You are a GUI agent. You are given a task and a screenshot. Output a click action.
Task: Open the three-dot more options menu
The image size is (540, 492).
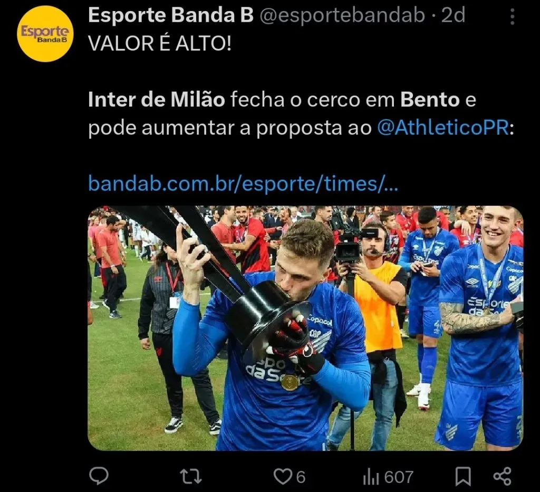tap(513, 16)
